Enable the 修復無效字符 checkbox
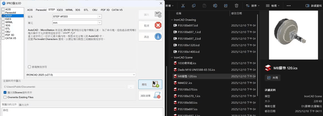Screen dimensions: 323x116 [x=29, y=67]
